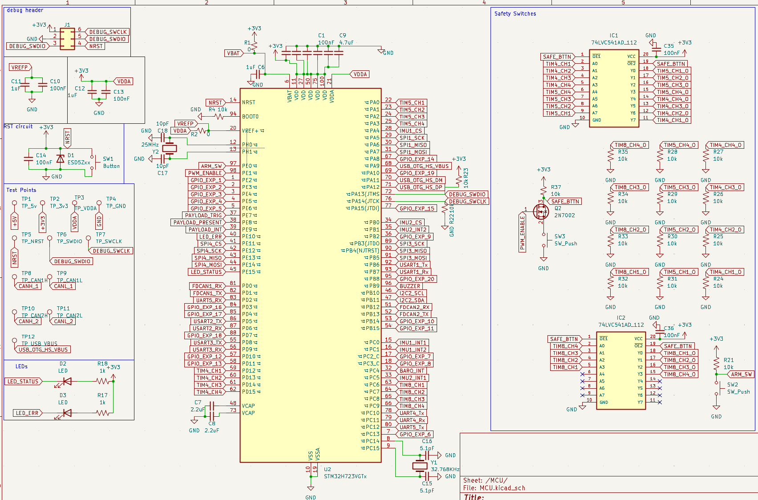Select the BUZZER net label
Viewport: 758px width, 500px height.
tap(410, 286)
